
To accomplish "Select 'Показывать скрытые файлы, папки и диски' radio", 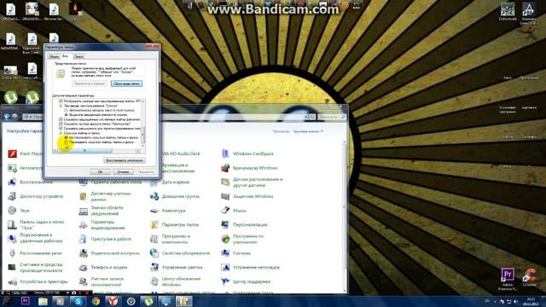I will pyautogui.click(x=67, y=142).
